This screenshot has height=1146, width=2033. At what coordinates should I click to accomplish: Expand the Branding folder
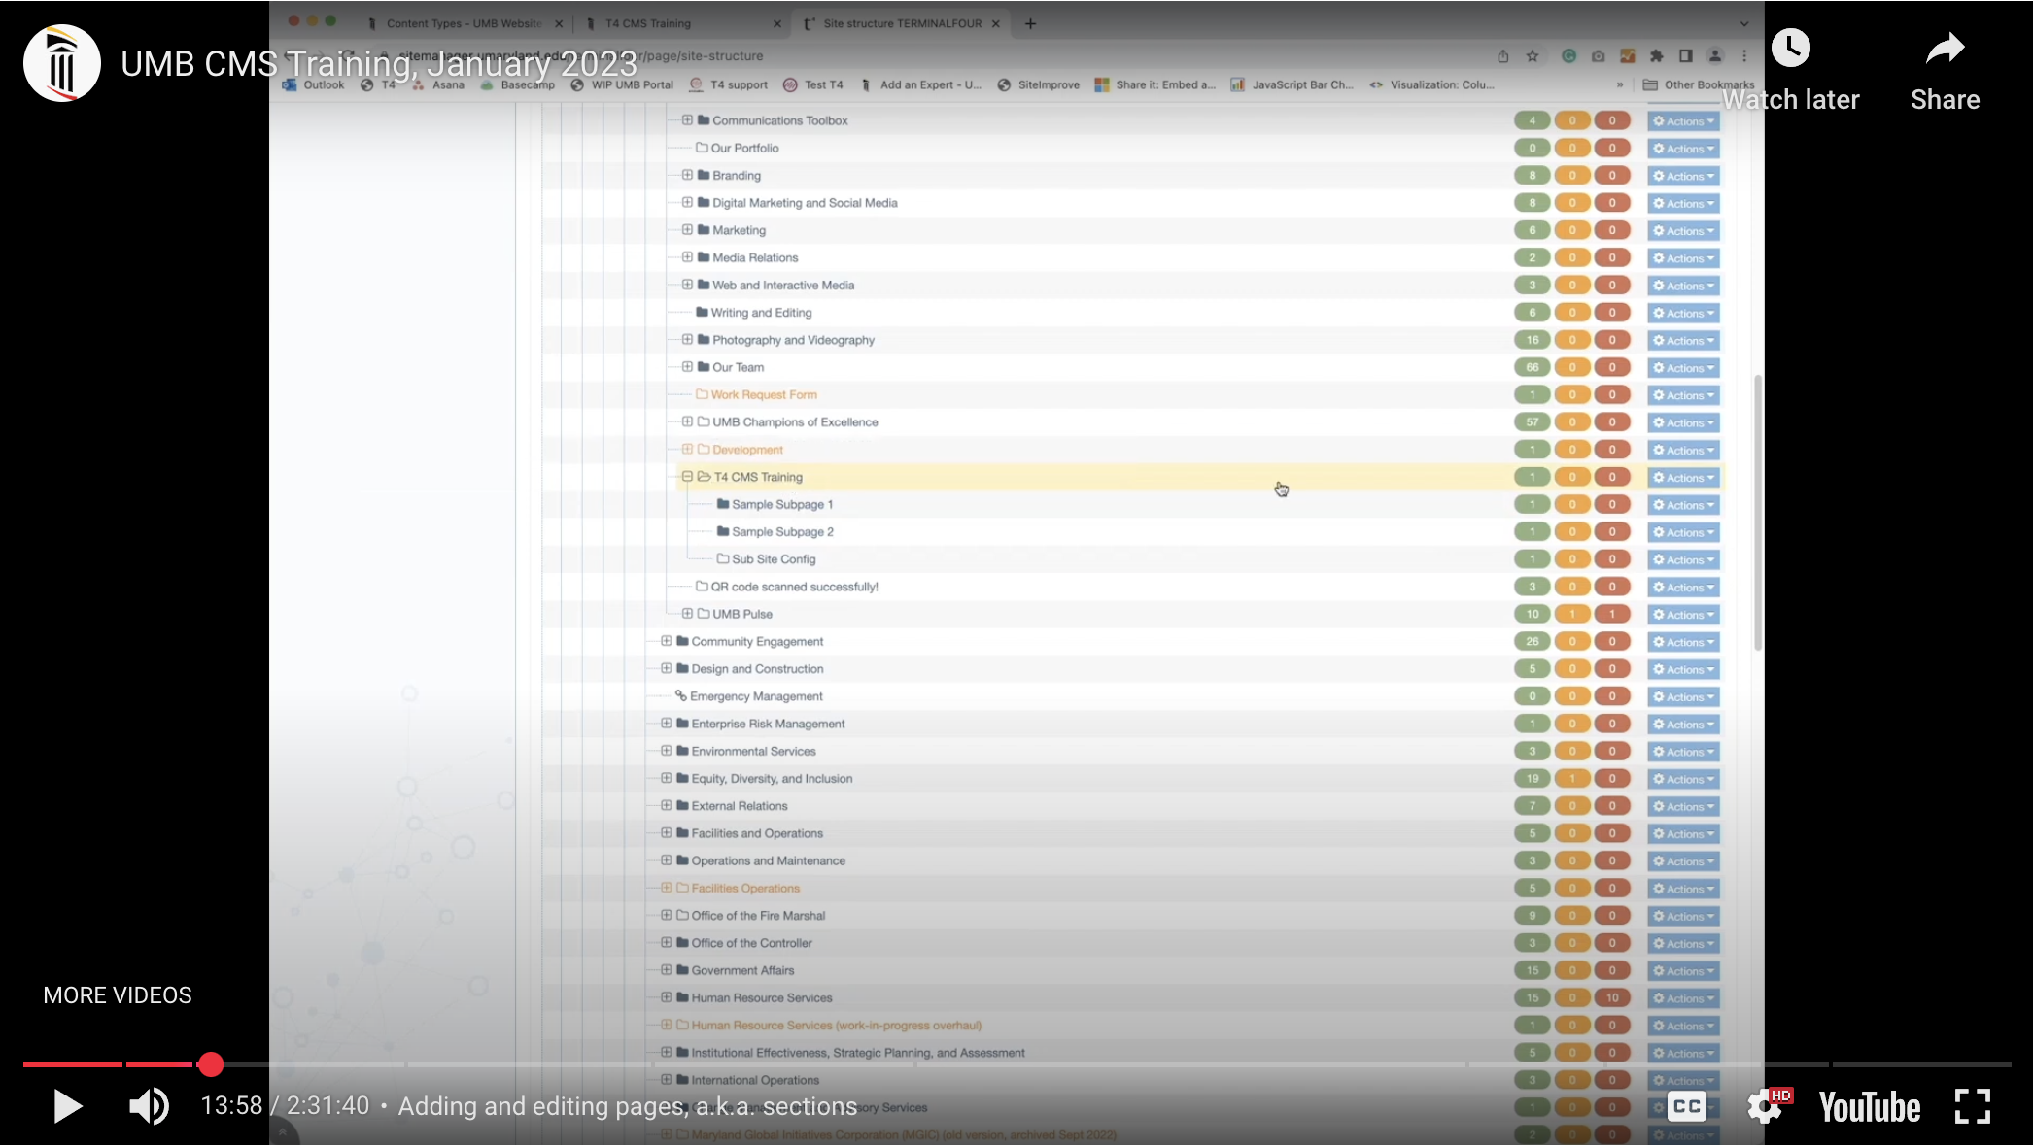tap(687, 176)
